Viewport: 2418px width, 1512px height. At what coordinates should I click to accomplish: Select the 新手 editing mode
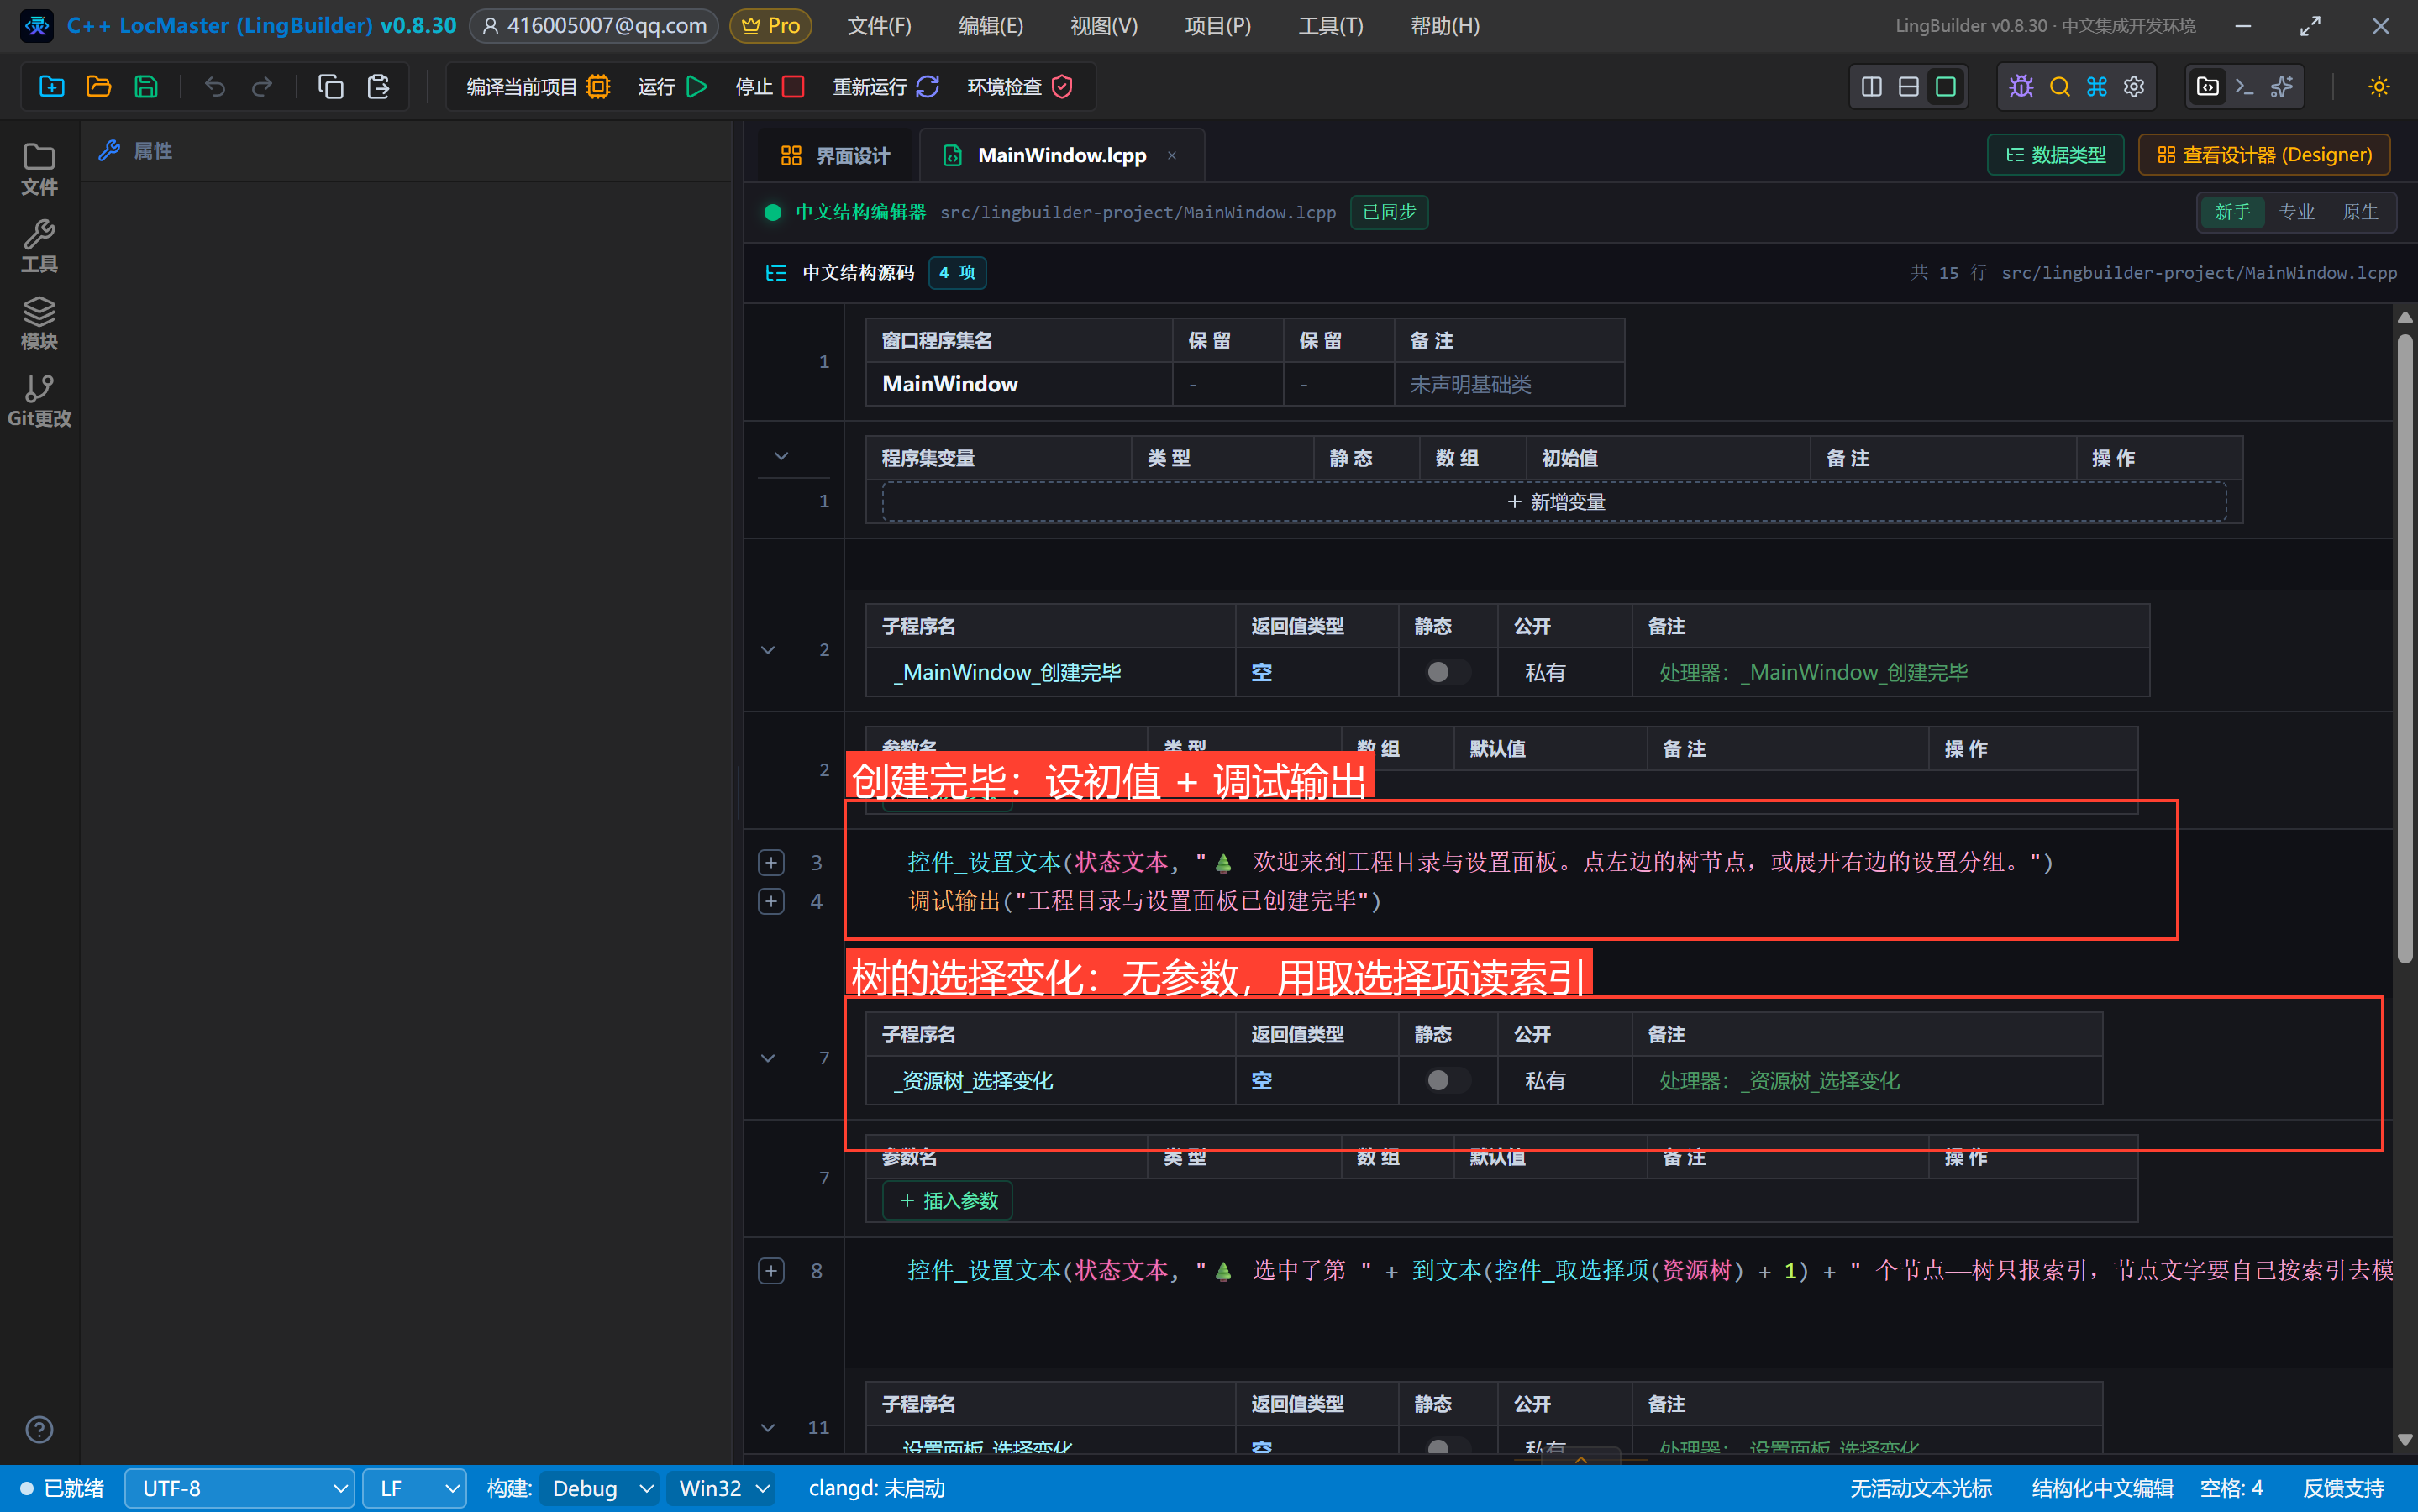point(2232,212)
